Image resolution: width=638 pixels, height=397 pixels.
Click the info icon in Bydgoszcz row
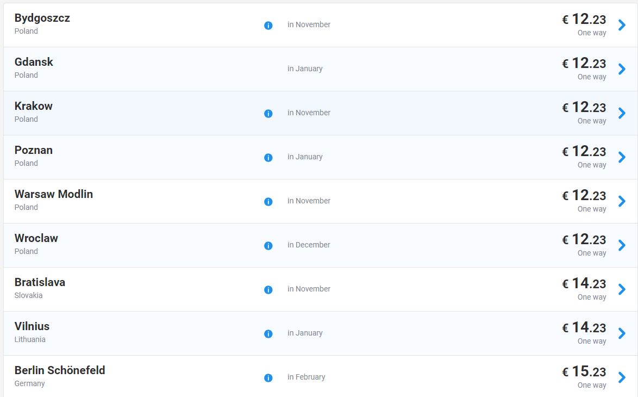coord(268,26)
